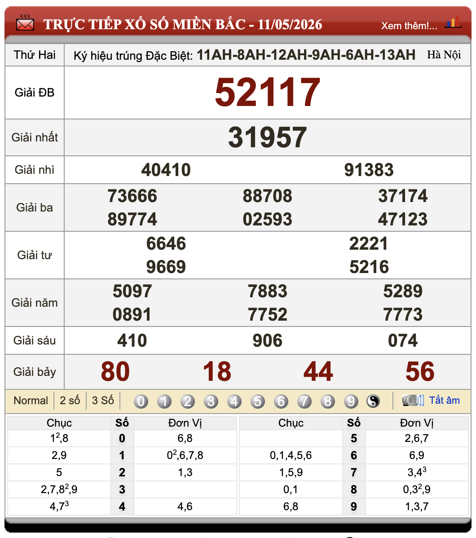Image resolution: width=476 pixels, height=538 pixels.
Task: Switch to 2 số display mode
Action: (x=70, y=401)
